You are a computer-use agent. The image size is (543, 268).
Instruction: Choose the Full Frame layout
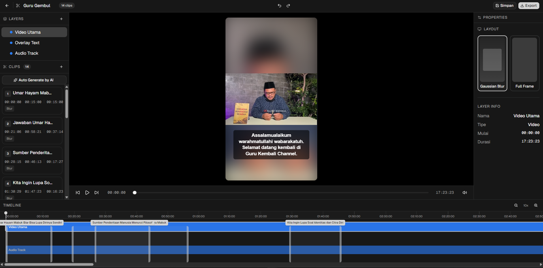point(524,63)
